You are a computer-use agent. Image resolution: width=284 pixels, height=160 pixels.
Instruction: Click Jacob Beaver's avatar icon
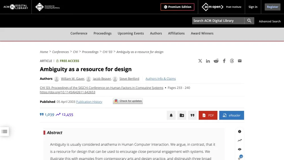89,79
